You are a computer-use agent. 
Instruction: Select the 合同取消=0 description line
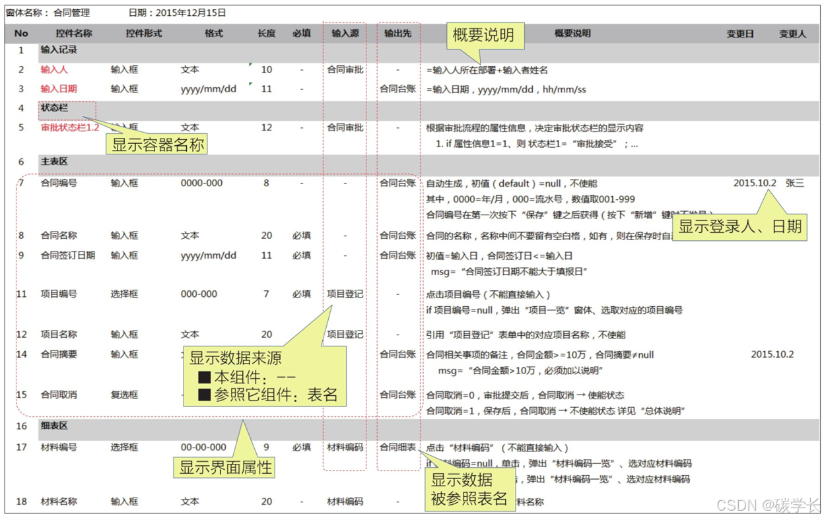(525, 395)
